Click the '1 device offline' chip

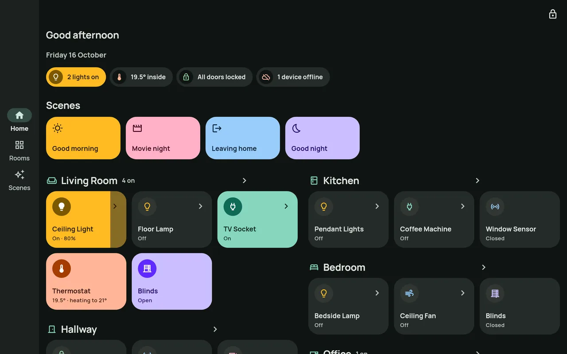point(293,77)
